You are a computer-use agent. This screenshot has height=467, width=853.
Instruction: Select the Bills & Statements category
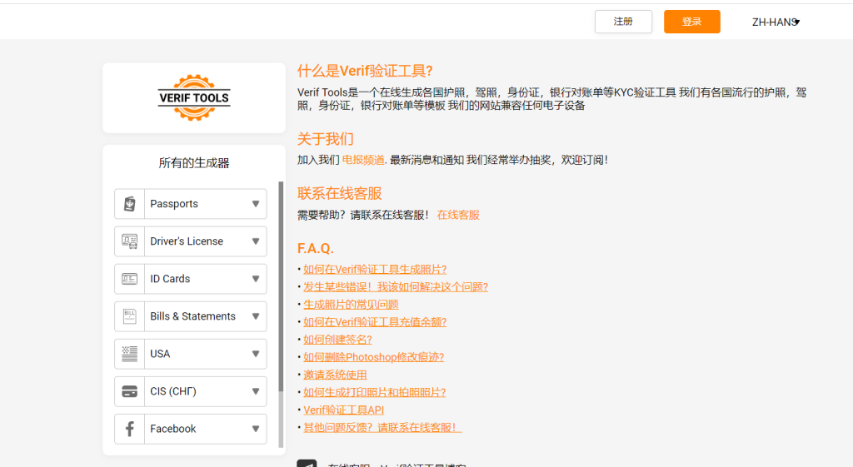pos(191,316)
